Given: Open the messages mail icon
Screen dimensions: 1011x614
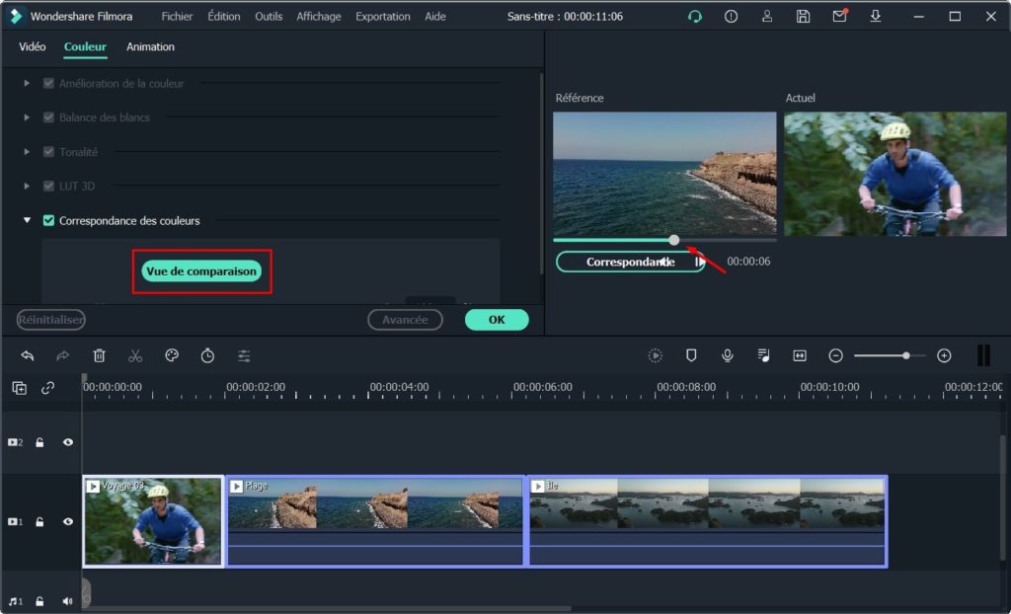Looking at the screenshot, I should coord(839,16).
